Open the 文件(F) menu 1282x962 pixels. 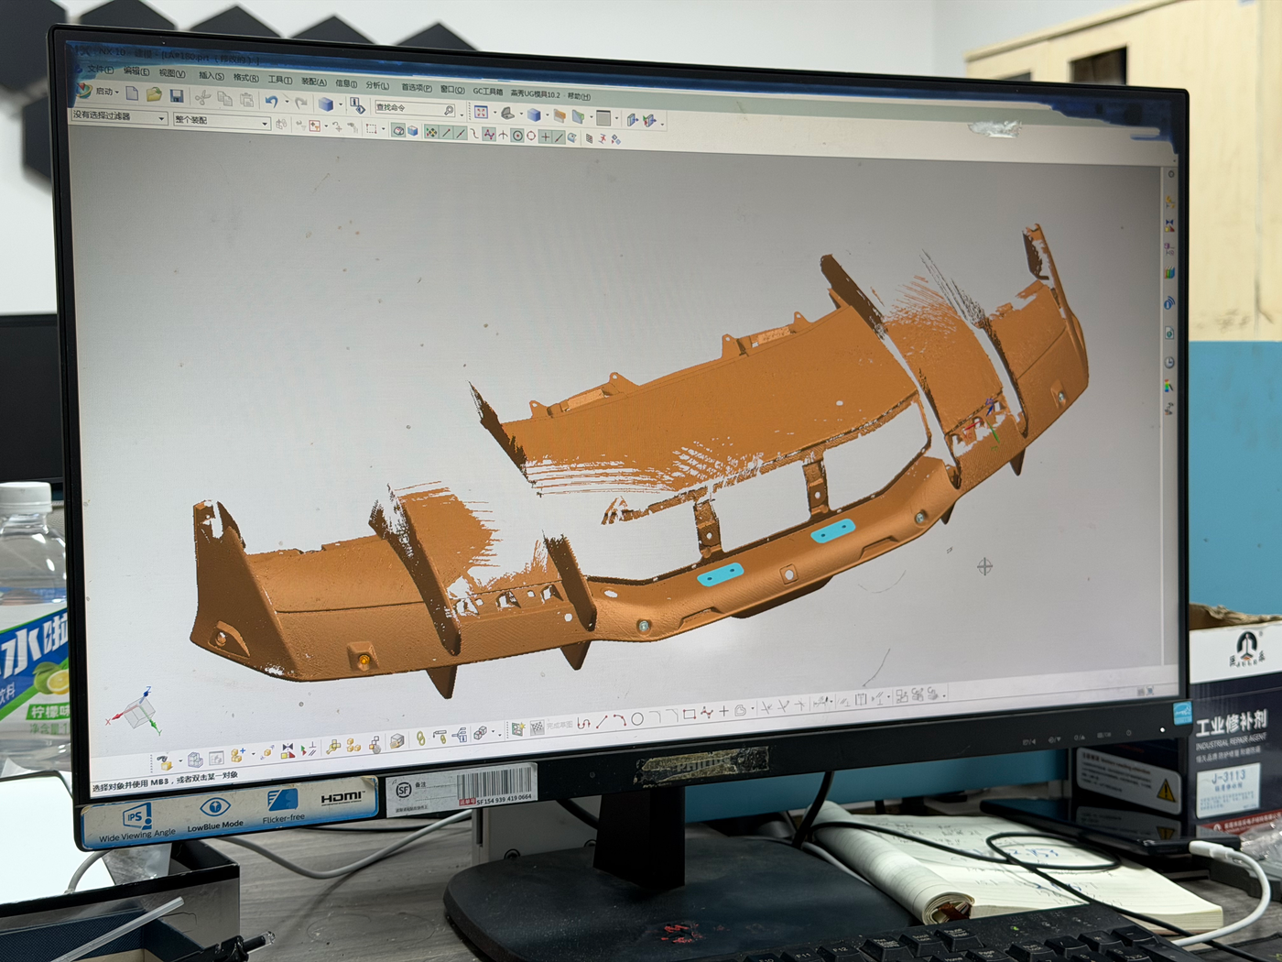tap(100, 70)
